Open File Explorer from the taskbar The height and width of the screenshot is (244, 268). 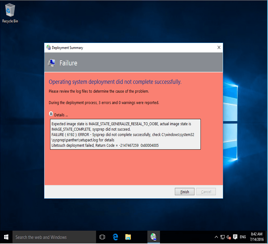[128, 237]
